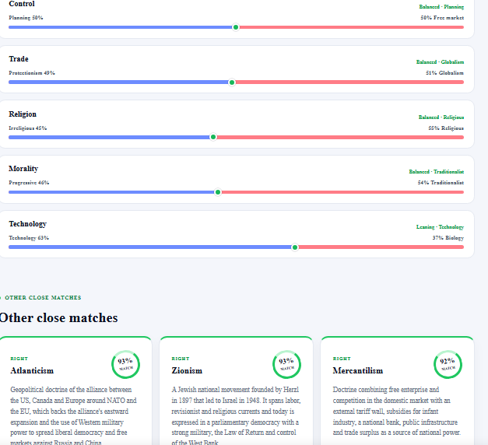This screenshot has height=445, width=488.
Task: Click the '37% Biology' label
Action: [x=448, y=238]
